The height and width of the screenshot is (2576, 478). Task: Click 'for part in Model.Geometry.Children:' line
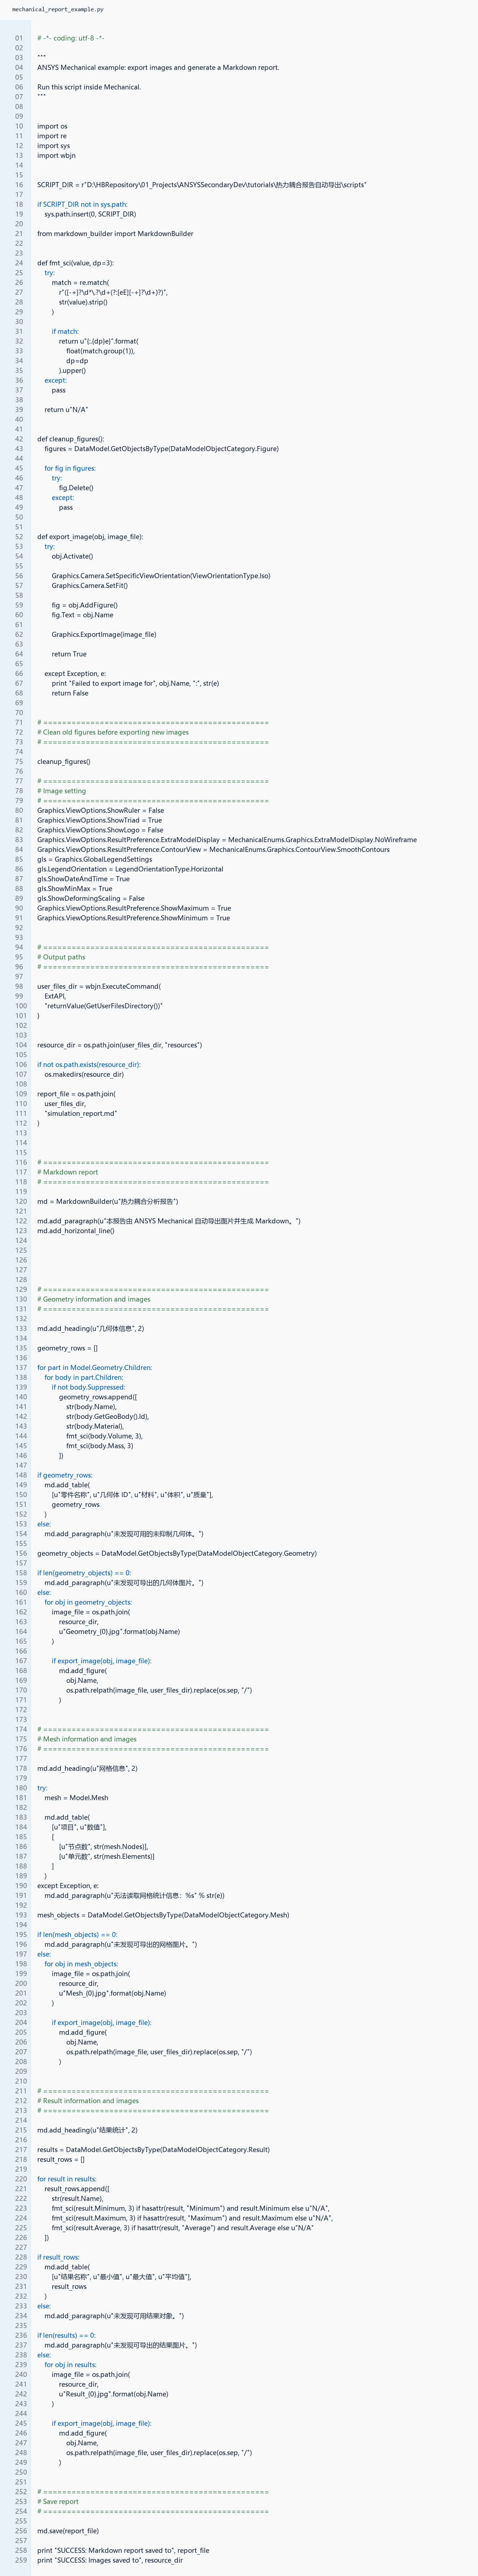click(95, 1368)
